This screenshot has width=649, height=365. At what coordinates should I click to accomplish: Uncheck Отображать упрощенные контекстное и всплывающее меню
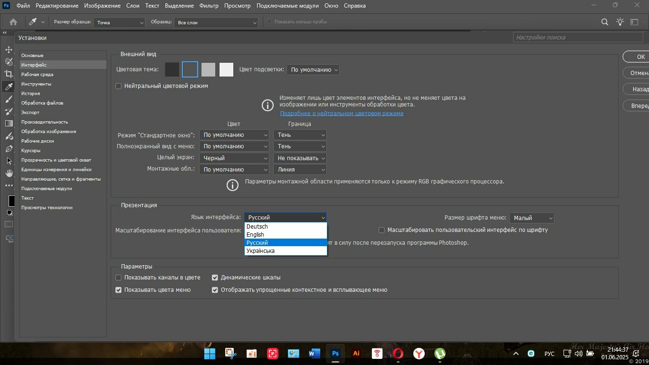215,290
